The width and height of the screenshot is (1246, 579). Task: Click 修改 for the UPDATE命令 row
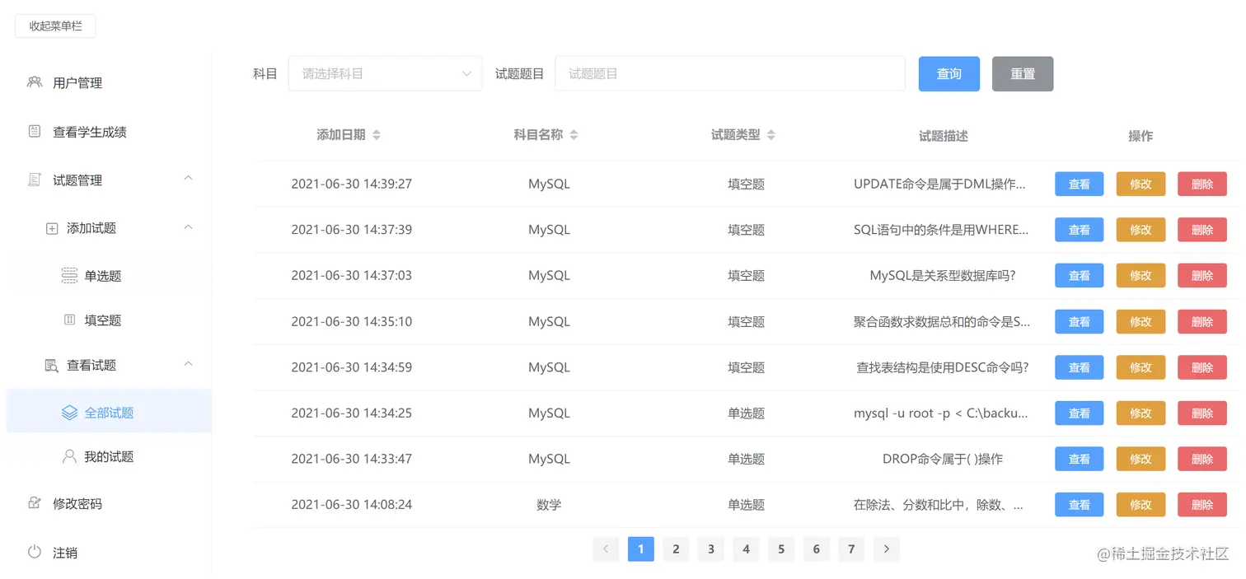[x=1141, y=184]
